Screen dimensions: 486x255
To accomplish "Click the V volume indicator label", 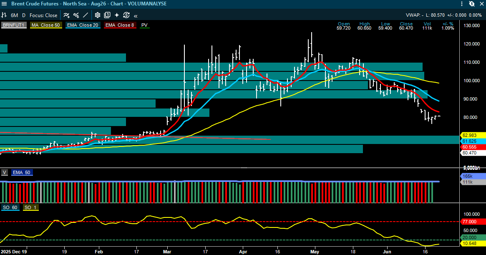I will point(4,172).
